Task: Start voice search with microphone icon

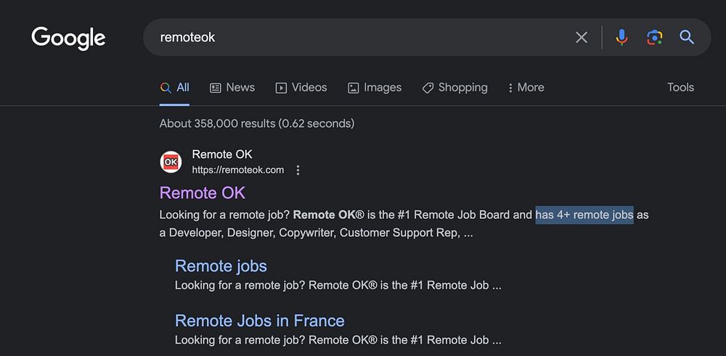Action: pyautogui.click(x=621, y=38)
